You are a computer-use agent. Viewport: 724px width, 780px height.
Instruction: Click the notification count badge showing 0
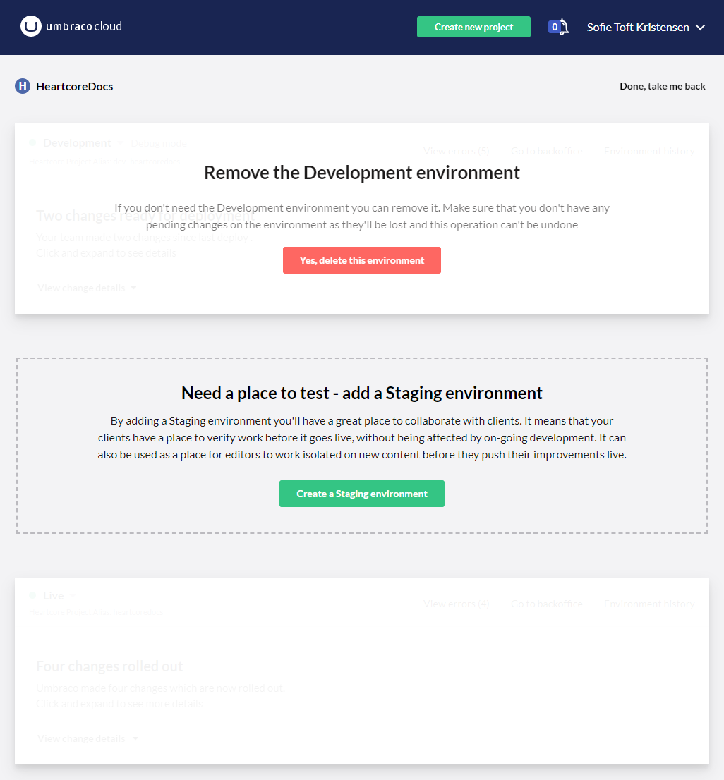click(x=555, y=28)
